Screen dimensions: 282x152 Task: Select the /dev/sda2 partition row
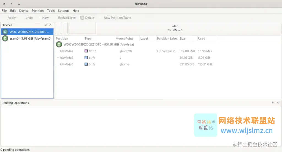click(x=136, y=58)
